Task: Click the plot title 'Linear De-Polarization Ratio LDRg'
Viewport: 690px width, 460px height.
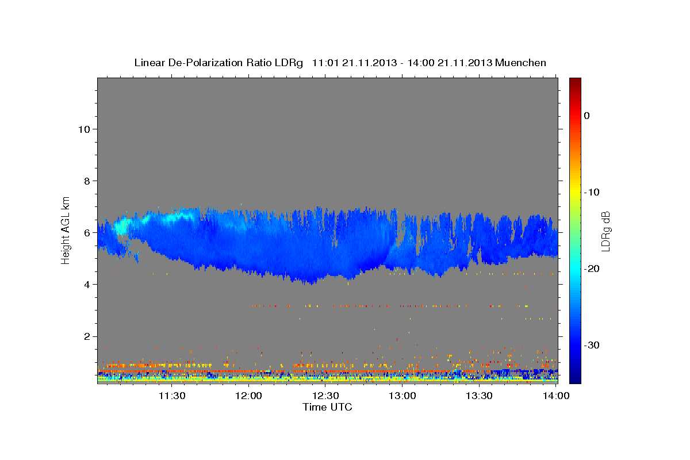Action: [x=218, y=63]
